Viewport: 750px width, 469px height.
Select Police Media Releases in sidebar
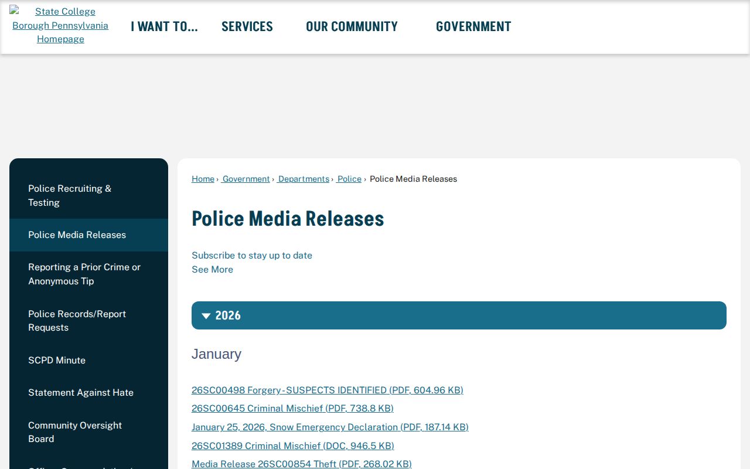click(x=88, y=235)
